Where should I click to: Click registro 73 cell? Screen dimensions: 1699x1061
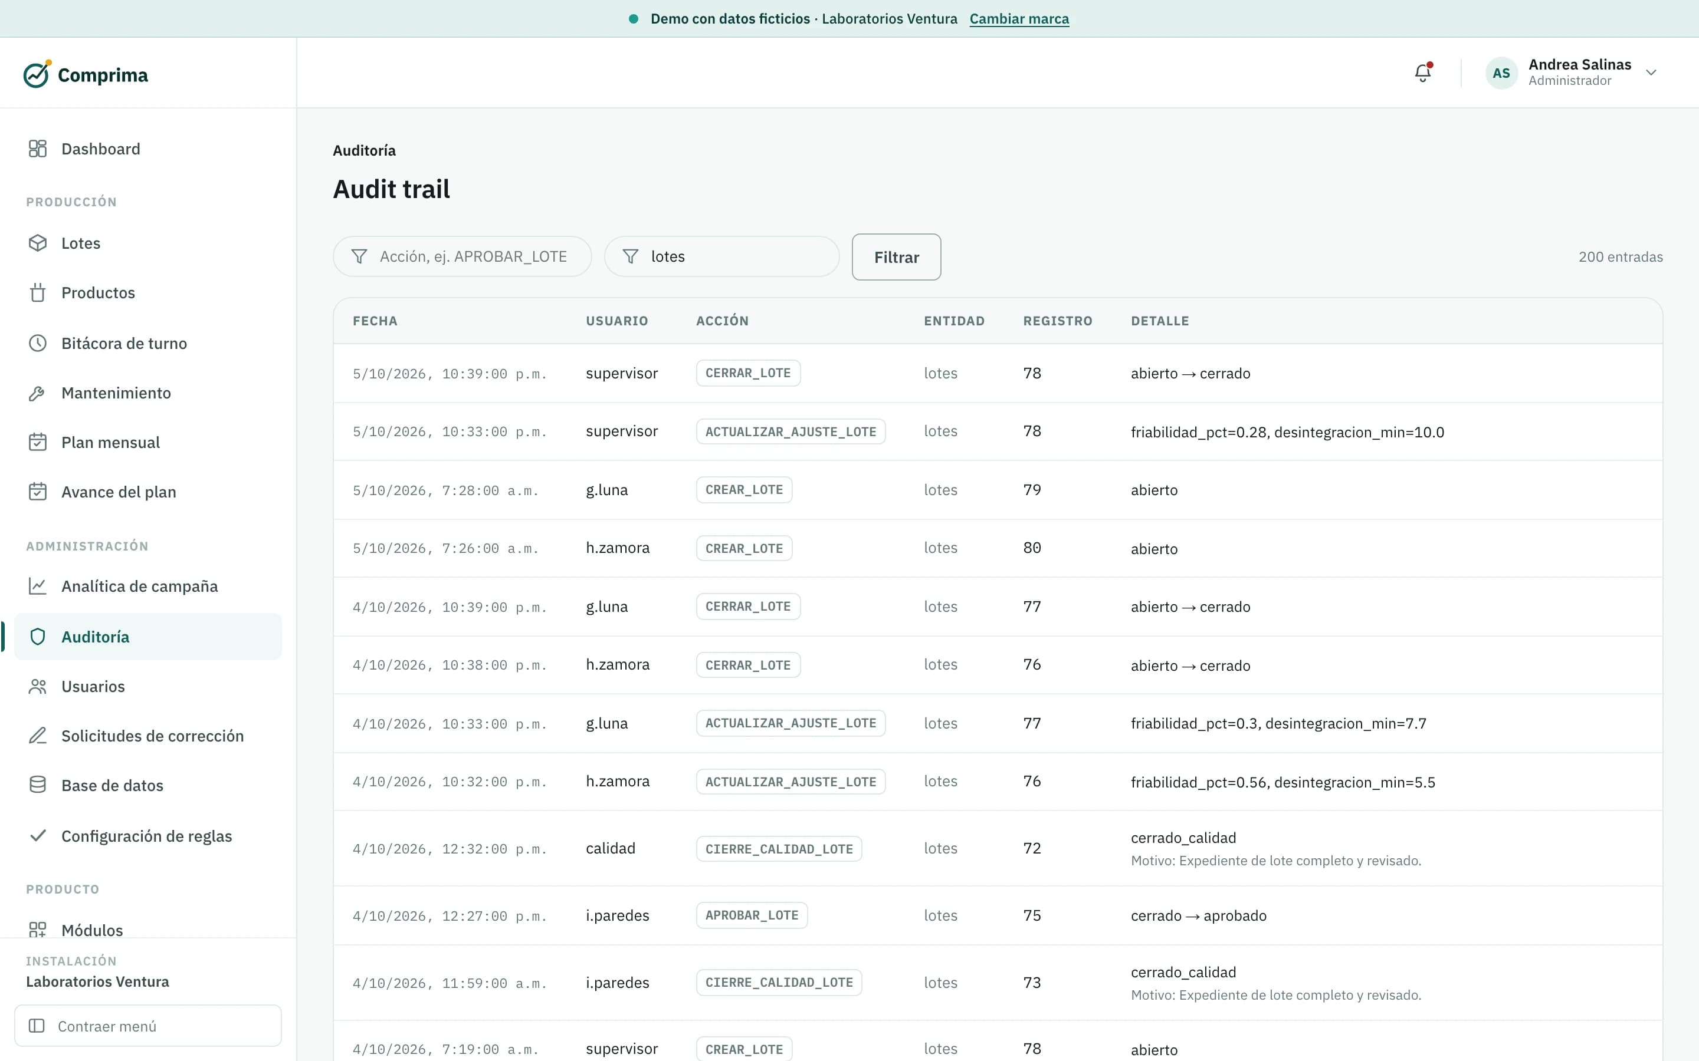1031,983
